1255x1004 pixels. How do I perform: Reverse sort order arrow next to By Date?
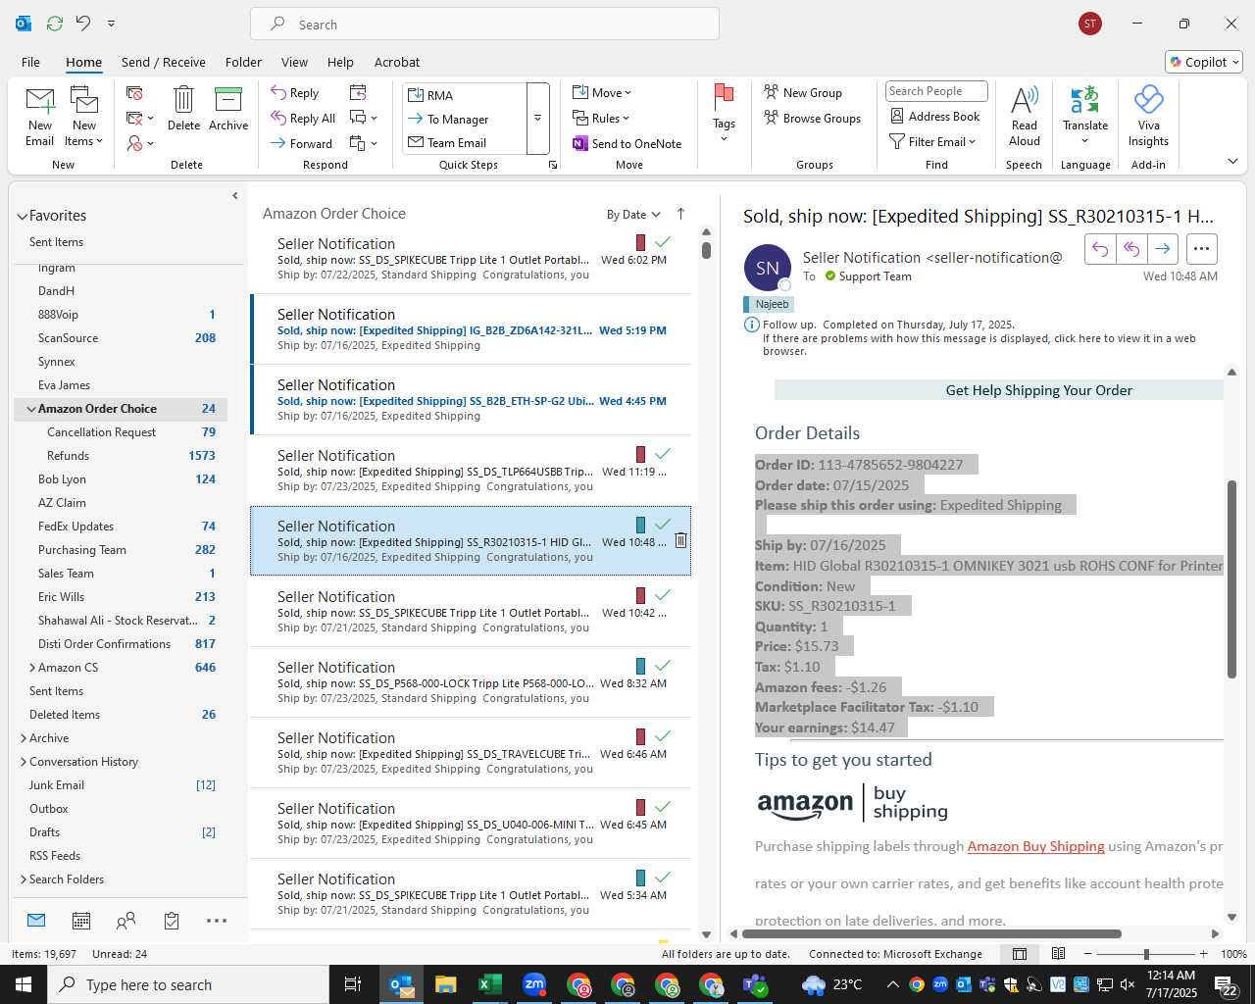[680, 214]
